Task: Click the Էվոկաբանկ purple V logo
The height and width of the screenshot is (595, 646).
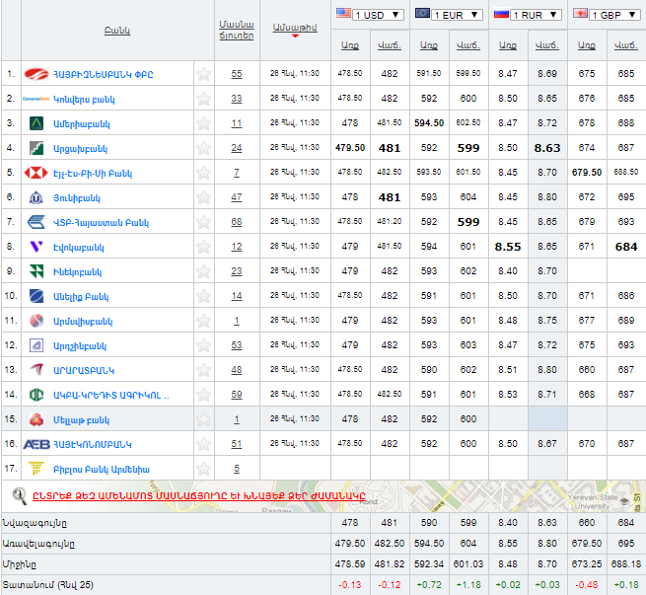Action: pos(36,247)
